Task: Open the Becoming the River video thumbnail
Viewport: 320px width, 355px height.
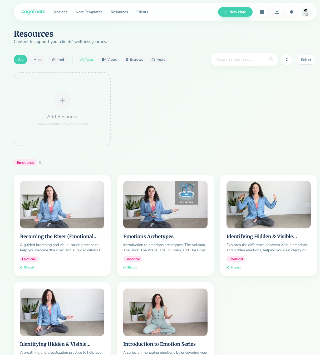Action: coord(62,205)
